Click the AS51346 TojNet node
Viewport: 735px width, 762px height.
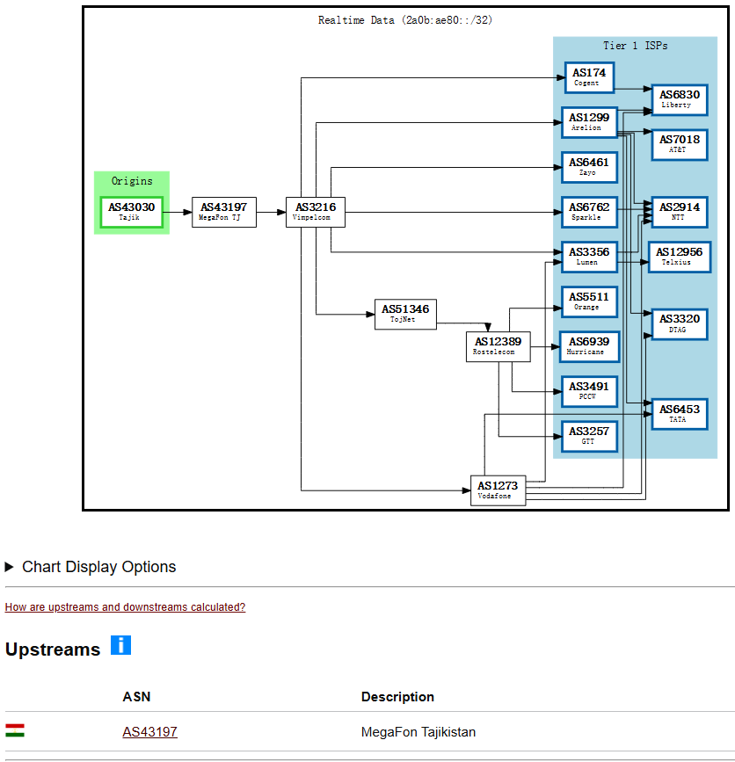(x=405, y=314)
